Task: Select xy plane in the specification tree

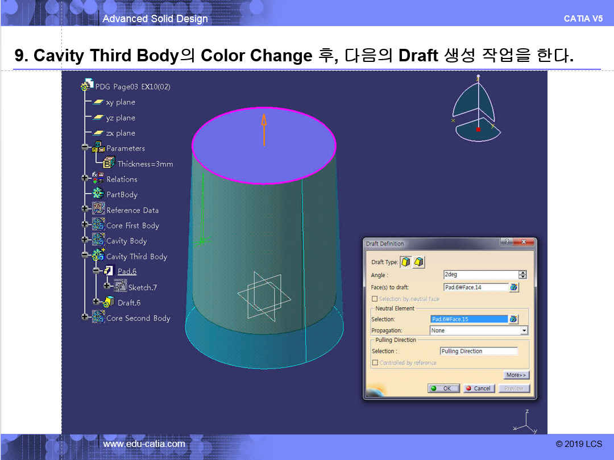Action: point(121,102)
